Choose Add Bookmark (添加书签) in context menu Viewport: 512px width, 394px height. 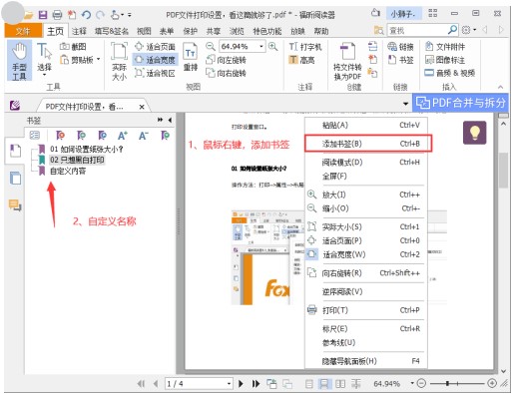368,144
